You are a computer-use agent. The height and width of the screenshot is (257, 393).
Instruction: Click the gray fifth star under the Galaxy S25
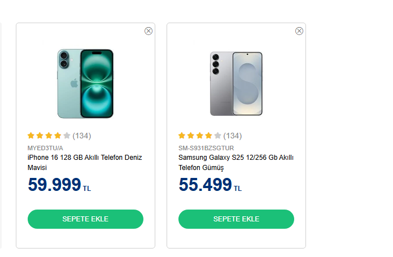218,136
